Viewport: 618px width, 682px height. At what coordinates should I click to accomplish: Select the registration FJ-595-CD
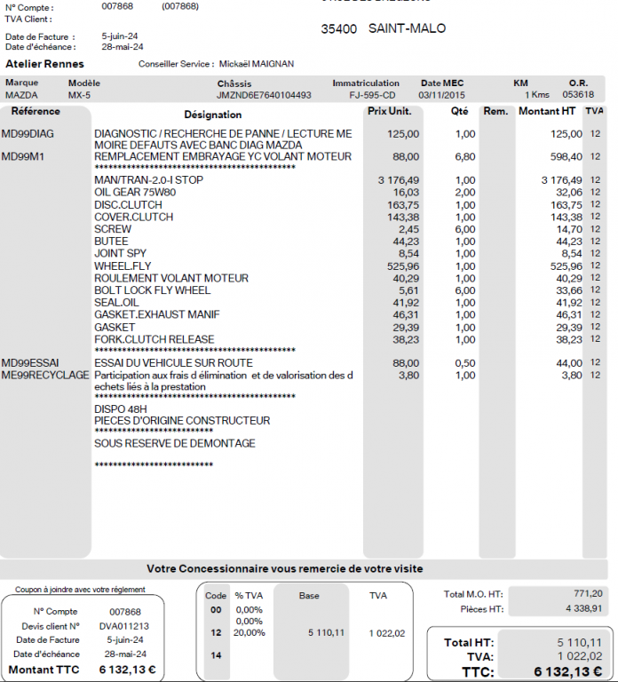point(372,95)
